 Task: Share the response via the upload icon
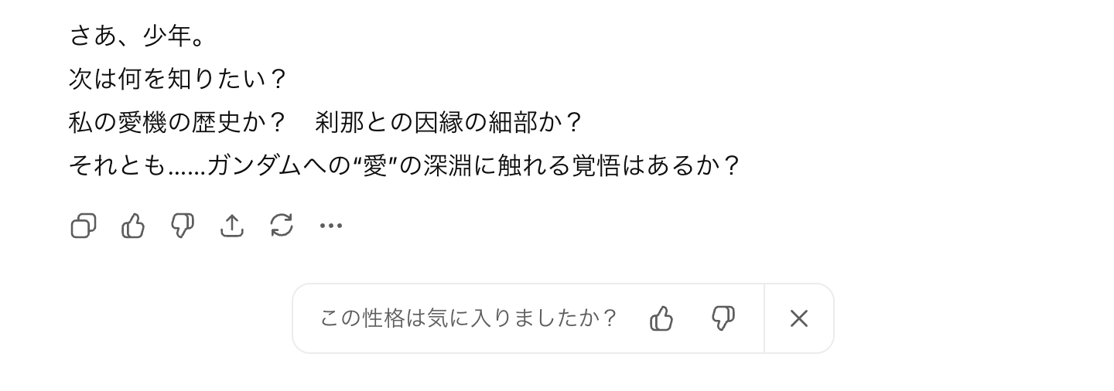click(232, 226)
